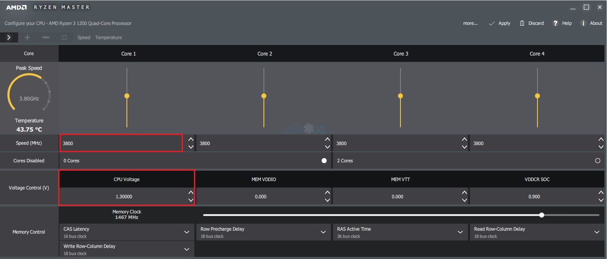
Task: Click the Memory Clock slider handle
Action: (x=542, y=215)
